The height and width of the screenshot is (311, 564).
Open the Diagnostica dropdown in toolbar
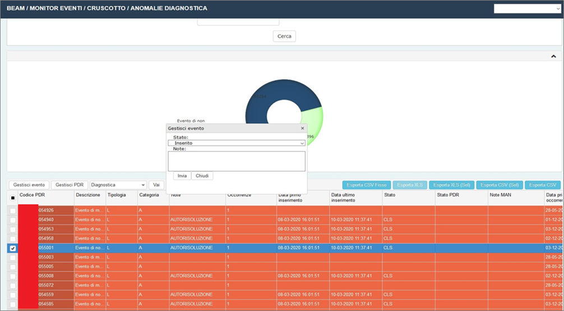(x=118, y=185)
